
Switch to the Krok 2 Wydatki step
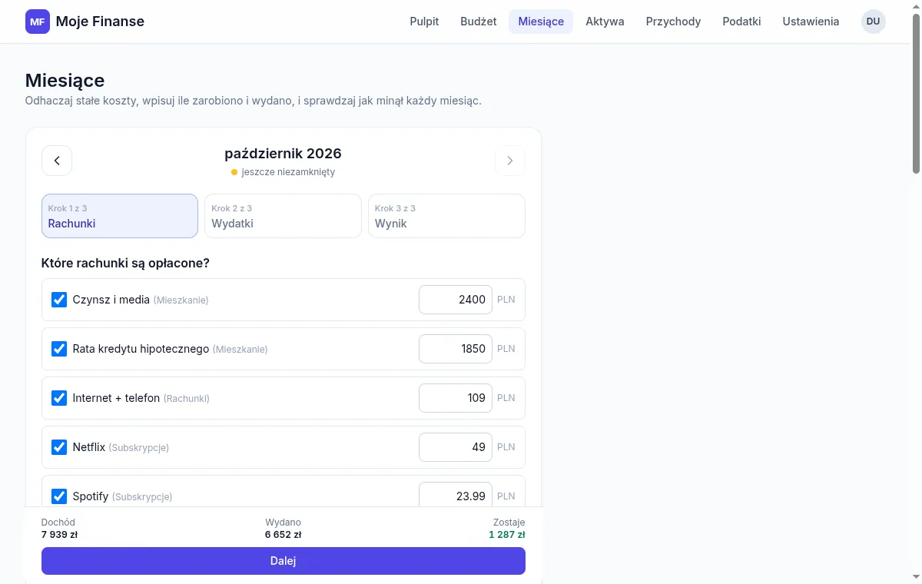(x=283, y=216)
